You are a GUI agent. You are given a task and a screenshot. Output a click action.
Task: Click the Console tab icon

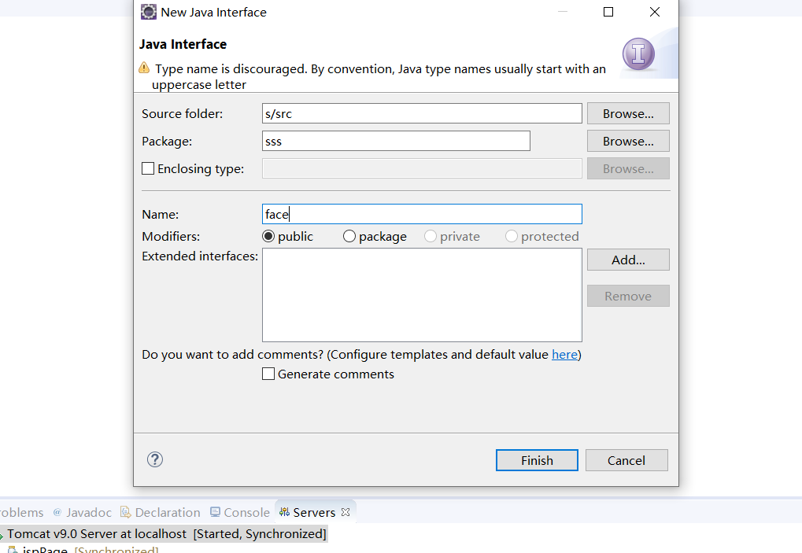(215, 512)
